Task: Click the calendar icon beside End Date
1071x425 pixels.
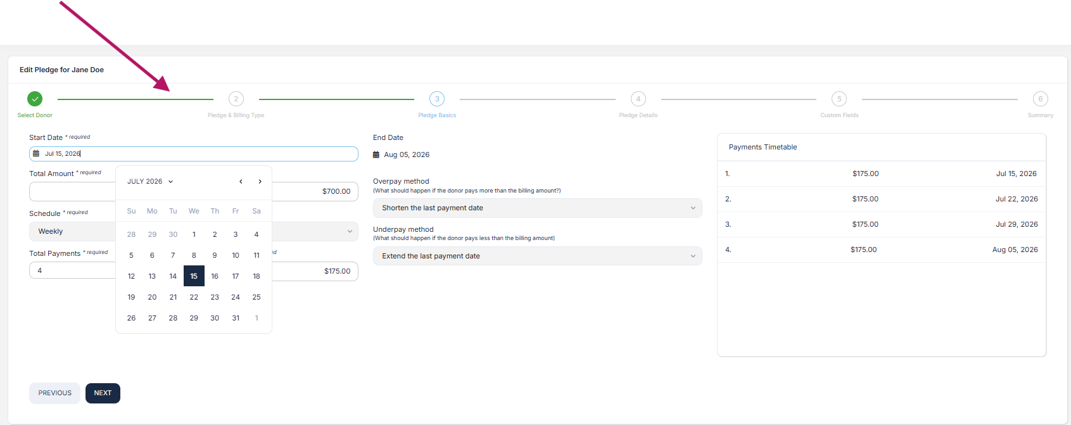Action: (x=376, y=155)
